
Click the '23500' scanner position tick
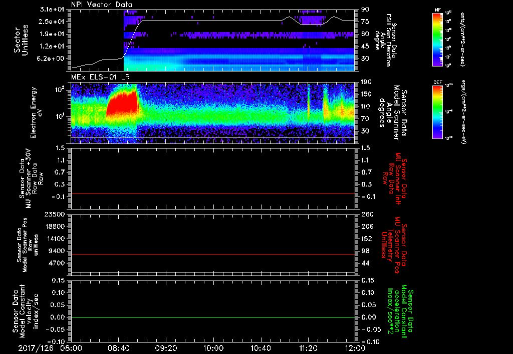54,214
